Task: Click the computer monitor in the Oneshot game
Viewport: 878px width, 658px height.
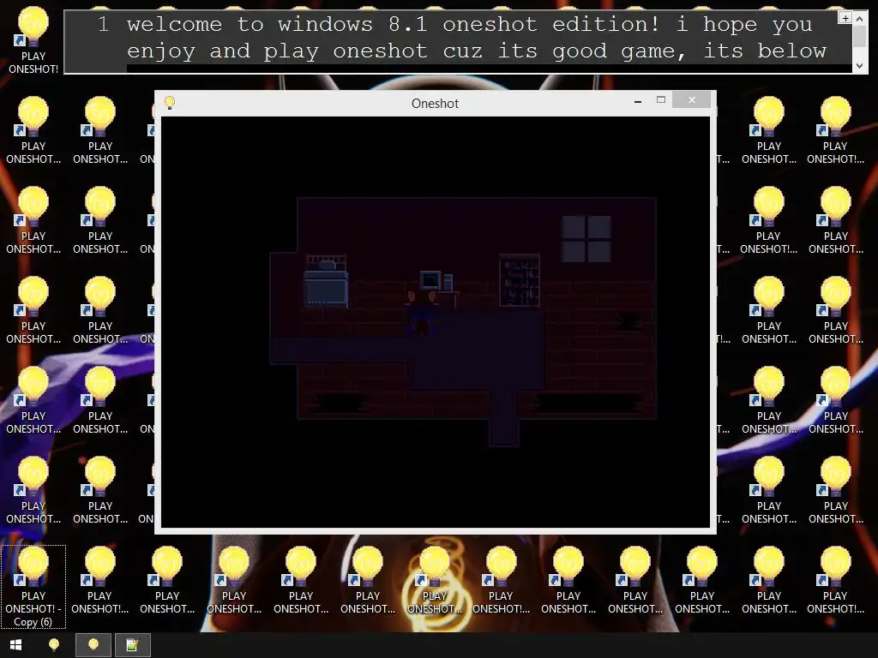Action: [430, 280]
